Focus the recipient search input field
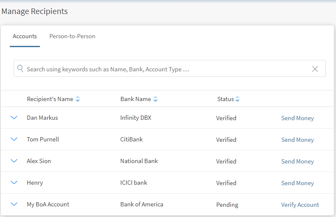The height and width of the screenshot is (217, 336). 166,69
